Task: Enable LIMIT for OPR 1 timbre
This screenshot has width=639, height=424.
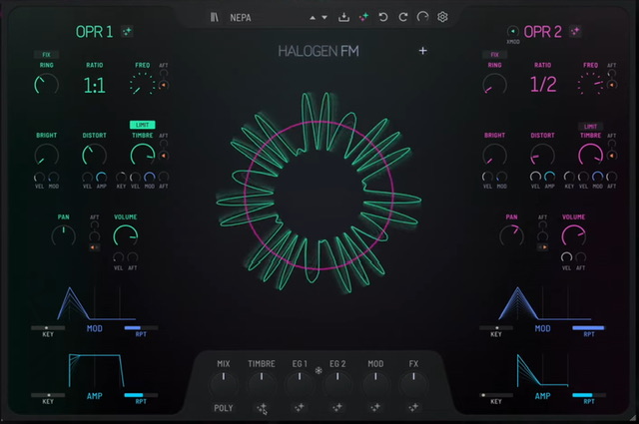Action: click(x=142, y=125)
